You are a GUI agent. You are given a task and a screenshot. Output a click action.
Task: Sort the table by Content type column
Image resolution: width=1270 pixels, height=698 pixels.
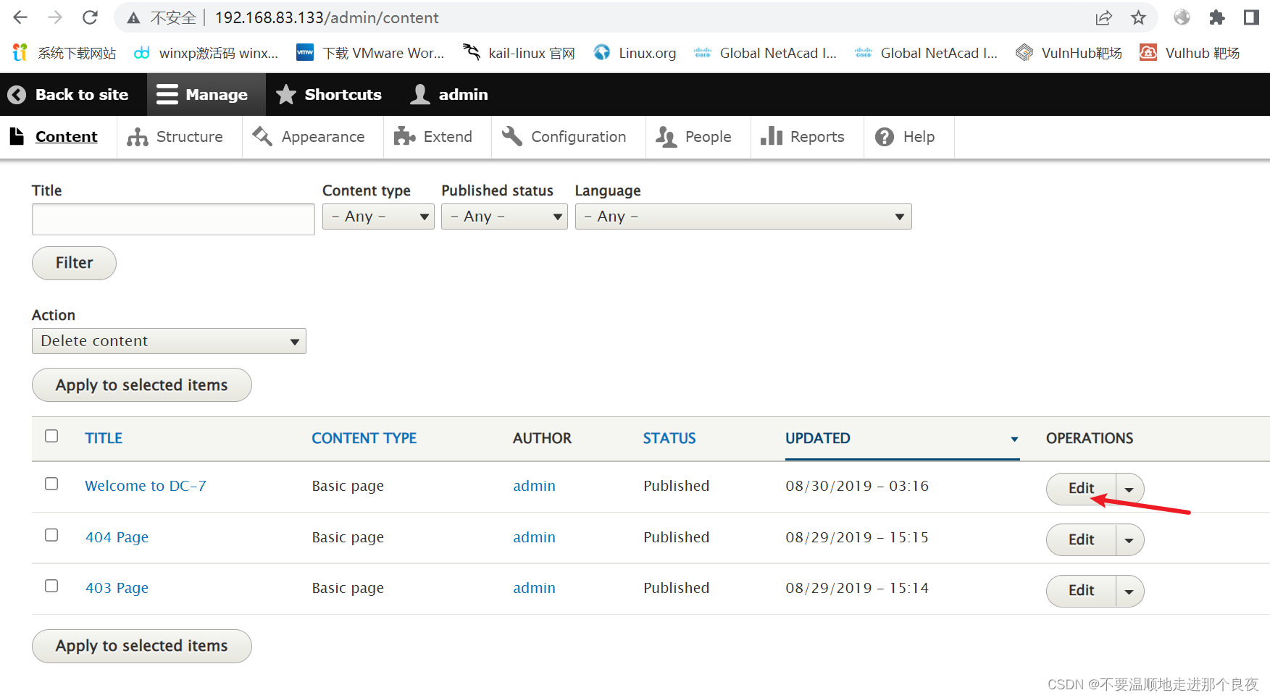pyautogui.click(x=364, y=438)
